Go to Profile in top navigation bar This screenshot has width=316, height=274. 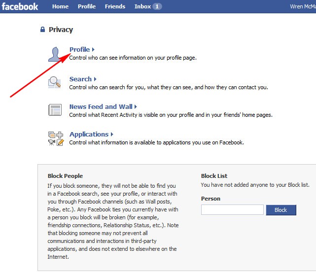[87, 6]
